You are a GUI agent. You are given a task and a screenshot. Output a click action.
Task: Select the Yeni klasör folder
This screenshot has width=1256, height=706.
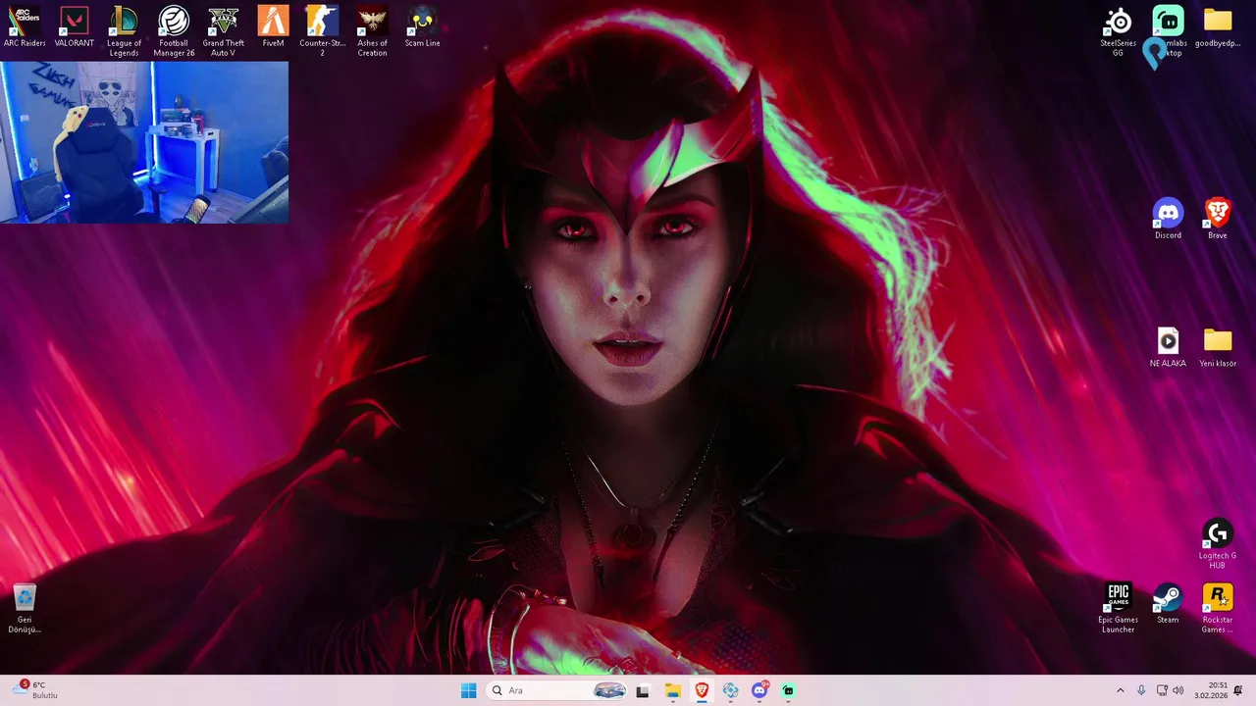(1218, 347)
